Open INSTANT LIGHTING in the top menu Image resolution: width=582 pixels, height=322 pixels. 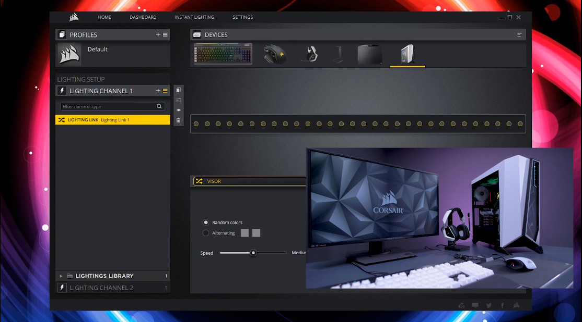[194, 17]
